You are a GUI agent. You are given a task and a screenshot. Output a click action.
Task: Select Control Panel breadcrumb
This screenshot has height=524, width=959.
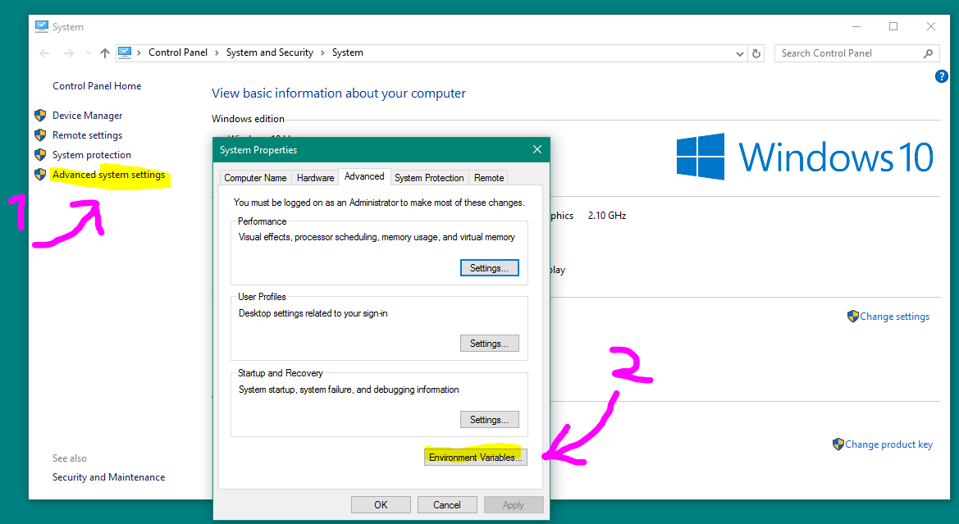[x=178, y=52]
